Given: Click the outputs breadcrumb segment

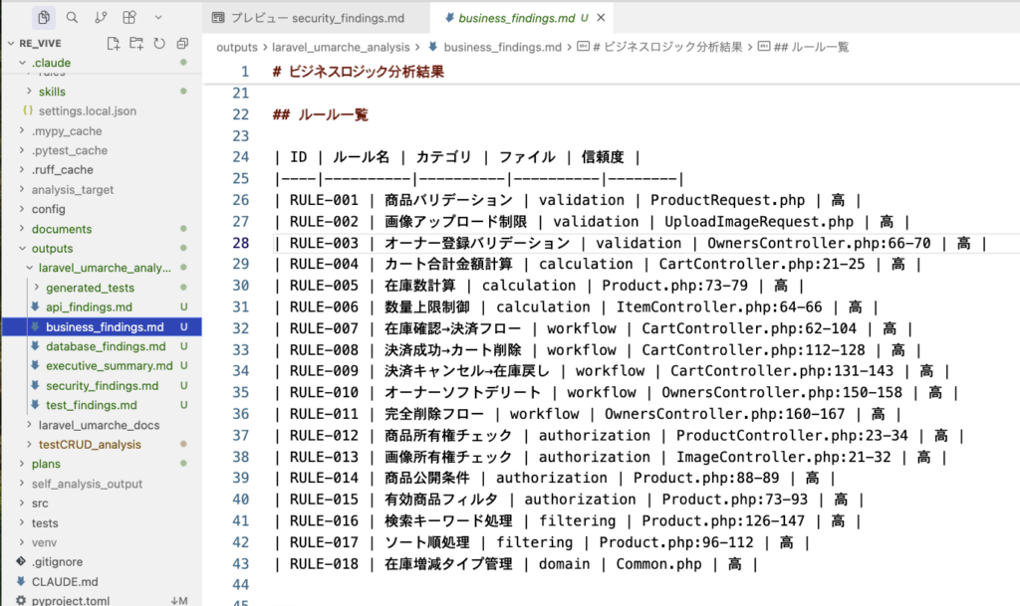Looking at the screenshot, I should click(236, 47).
